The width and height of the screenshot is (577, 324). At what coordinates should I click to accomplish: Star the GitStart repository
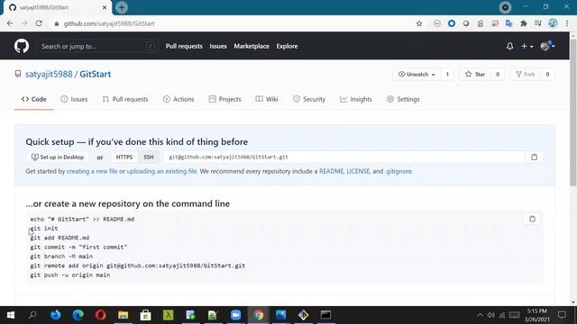pos(475,74)
